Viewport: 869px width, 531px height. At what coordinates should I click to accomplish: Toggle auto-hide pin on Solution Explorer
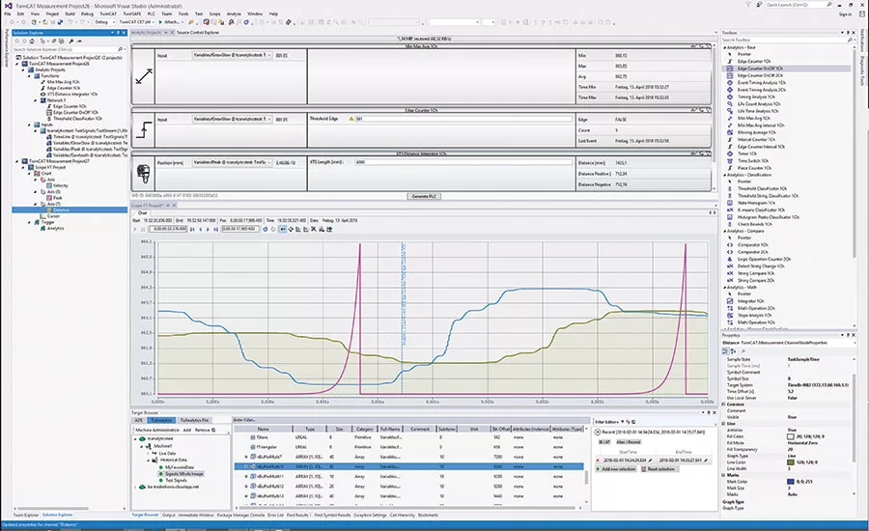pos(118,33)
